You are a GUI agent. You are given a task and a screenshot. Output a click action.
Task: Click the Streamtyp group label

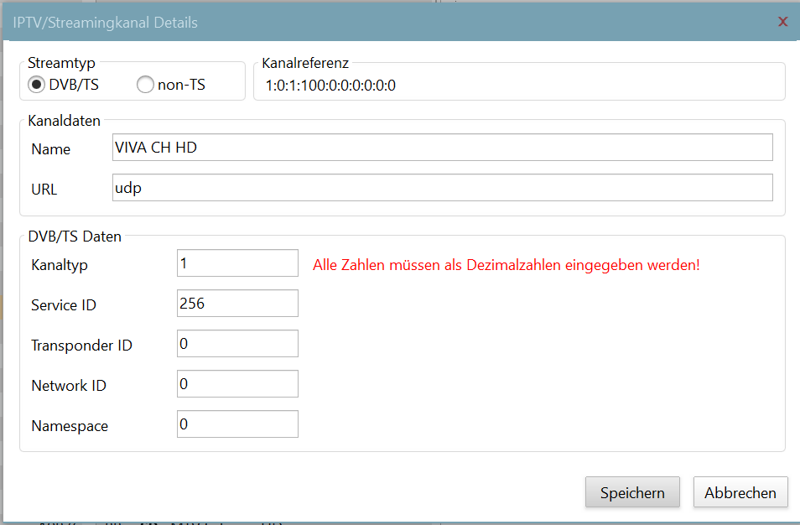61,63
